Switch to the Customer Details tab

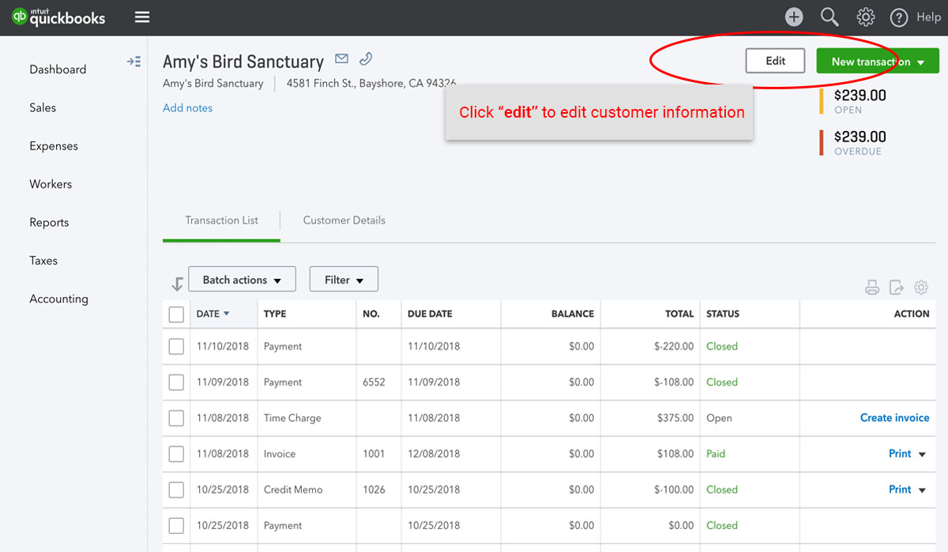(344, 220)
